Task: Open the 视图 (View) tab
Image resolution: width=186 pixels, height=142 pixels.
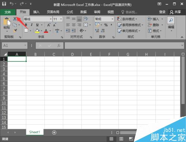Action: (111, 12)
